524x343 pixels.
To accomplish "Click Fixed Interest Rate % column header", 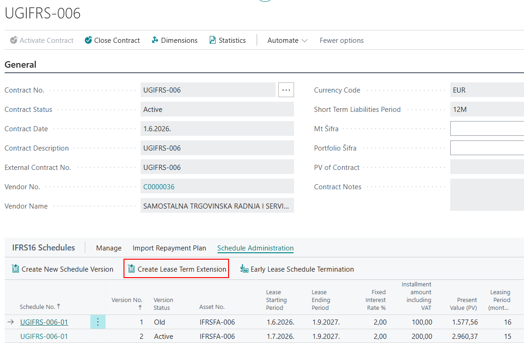I will point(375,300).
